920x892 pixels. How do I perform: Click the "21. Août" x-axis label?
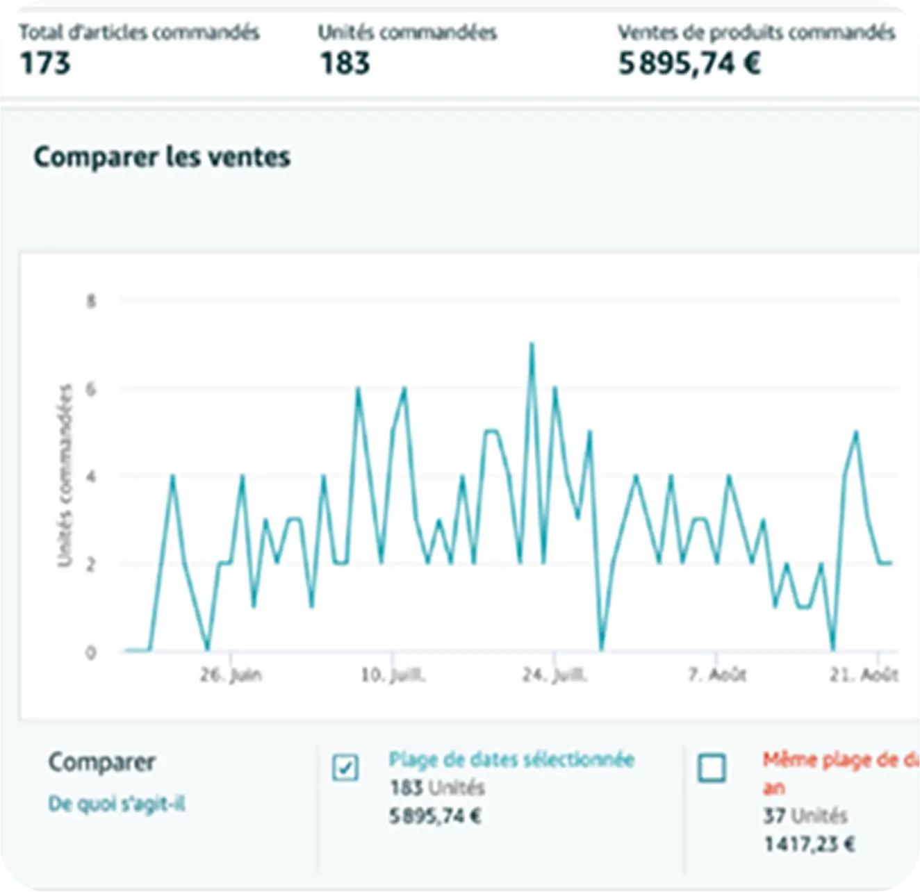pos(864,675)
